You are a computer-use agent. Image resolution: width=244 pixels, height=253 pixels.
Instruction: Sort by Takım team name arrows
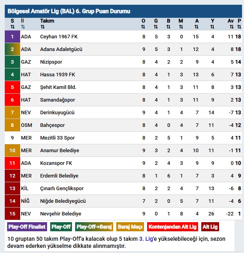pos(42,27)
